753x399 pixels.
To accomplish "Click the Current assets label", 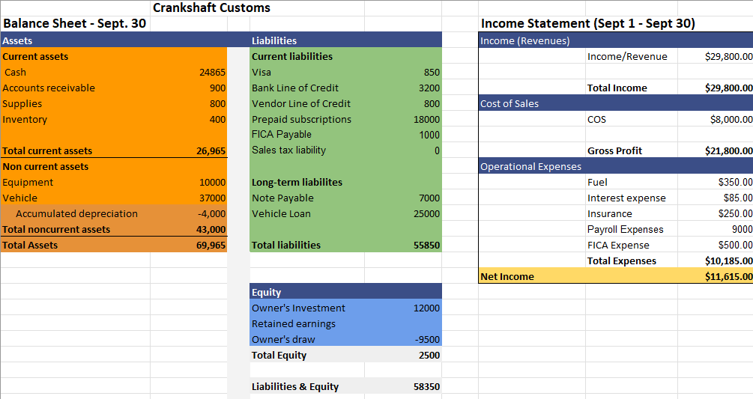I will [x=35, y=57].
